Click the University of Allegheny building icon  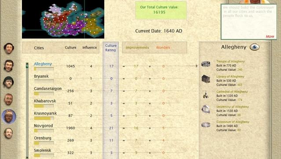206,109
